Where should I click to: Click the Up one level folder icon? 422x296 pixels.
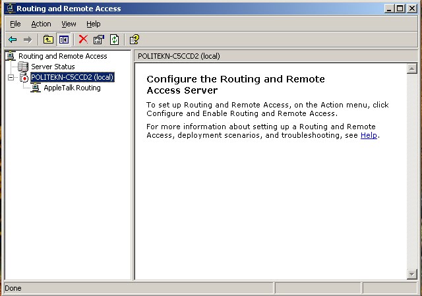coord(48,40)
